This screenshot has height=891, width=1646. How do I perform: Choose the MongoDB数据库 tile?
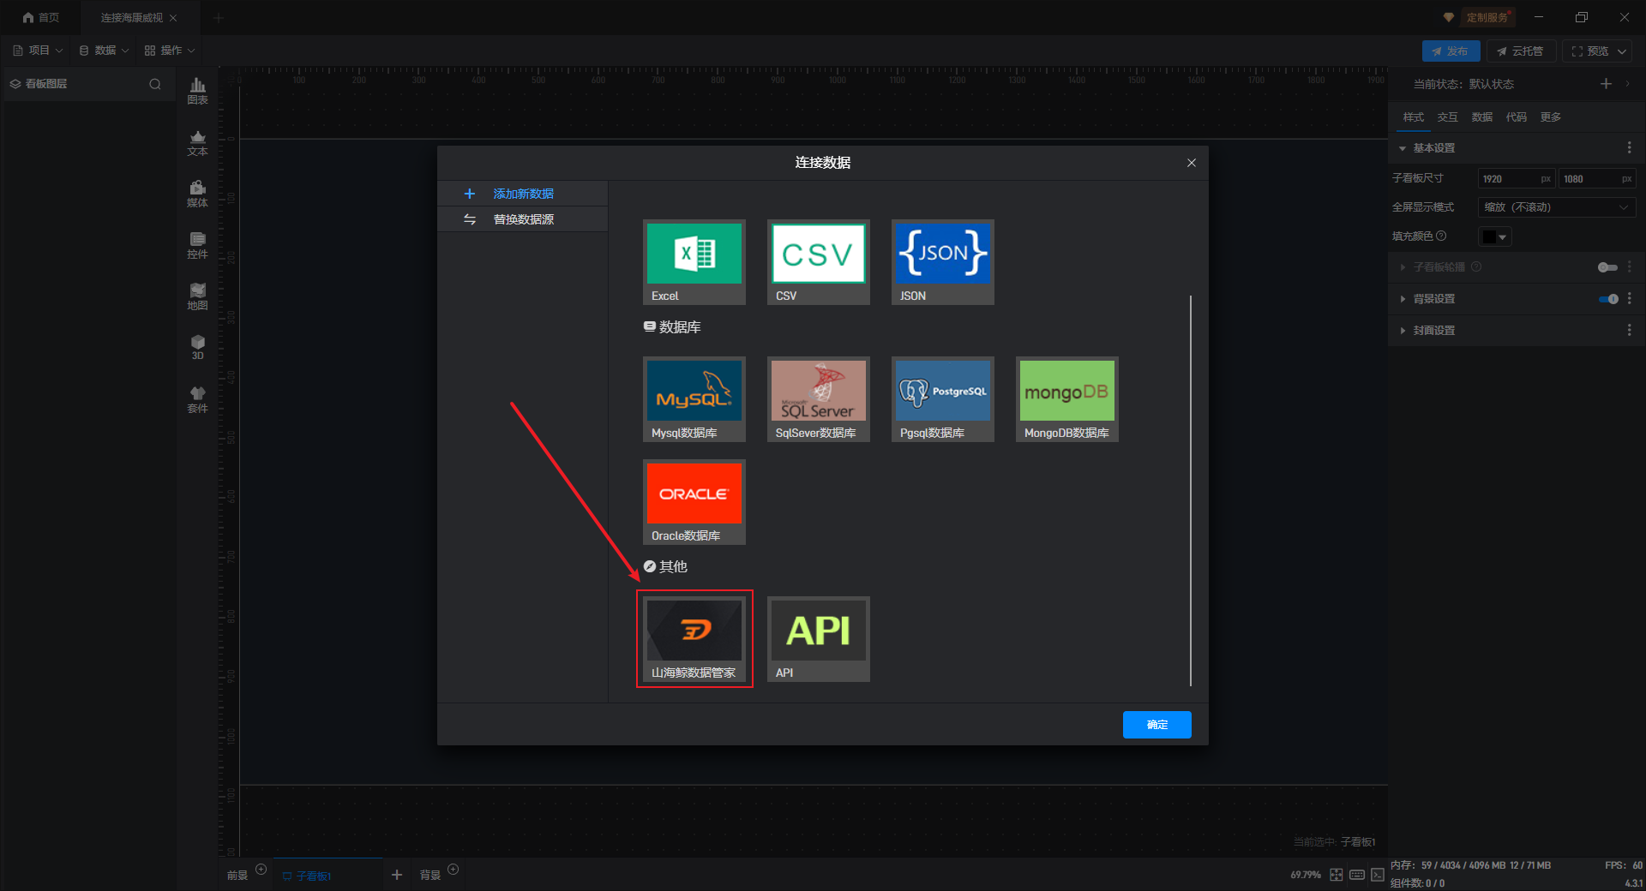(1066, 398)
